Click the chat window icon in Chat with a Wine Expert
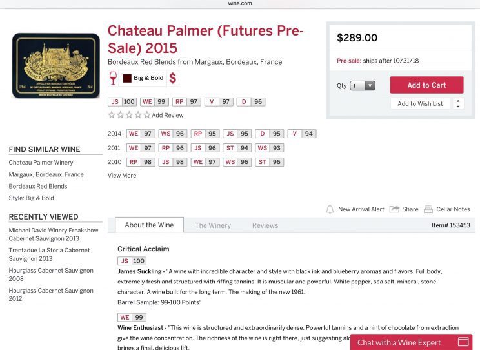The image size is (480, 350). coord(463,342)
